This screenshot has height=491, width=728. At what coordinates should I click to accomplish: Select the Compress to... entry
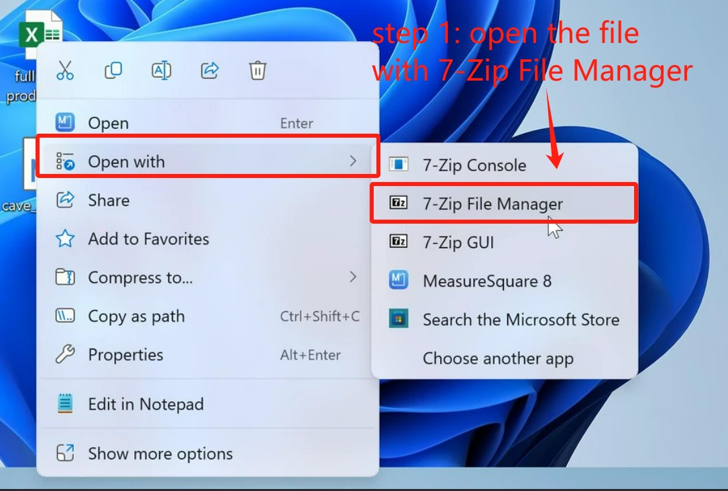tap(207, 277)
